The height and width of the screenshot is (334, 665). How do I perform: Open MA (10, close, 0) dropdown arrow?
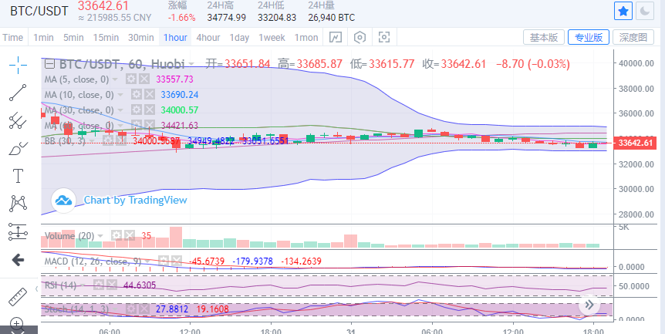point(121,95)
